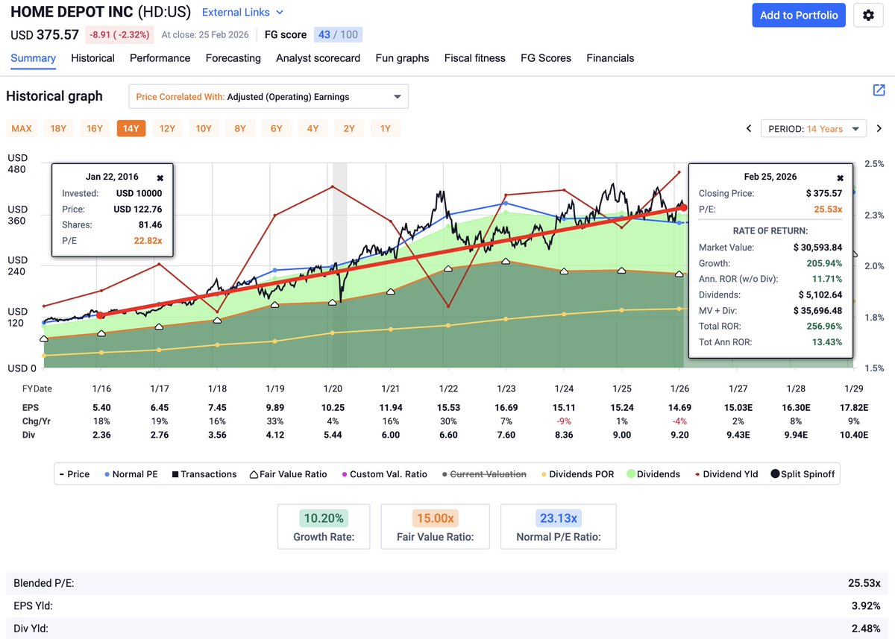Close the Feb 25, 2026 tooltip
This screenshot has width=895, height=639.
(840, 177)
